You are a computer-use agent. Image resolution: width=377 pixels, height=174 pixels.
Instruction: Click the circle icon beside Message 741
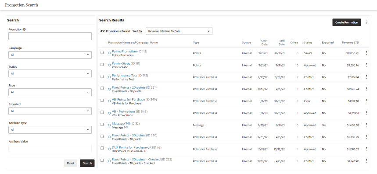pyautogui.click(x=109, y=125)
